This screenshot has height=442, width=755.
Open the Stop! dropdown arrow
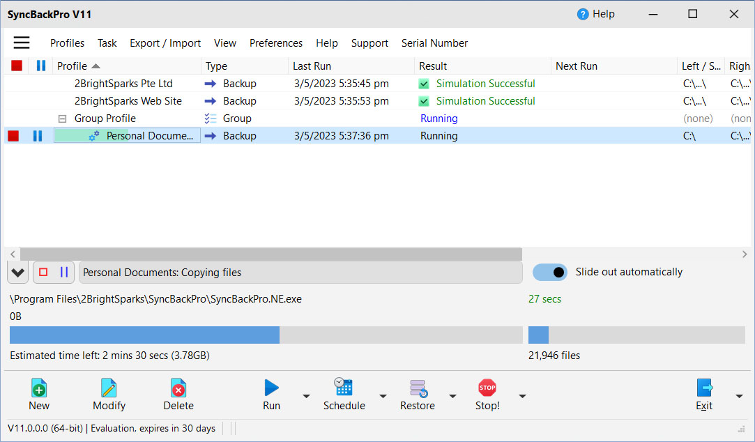522,396
